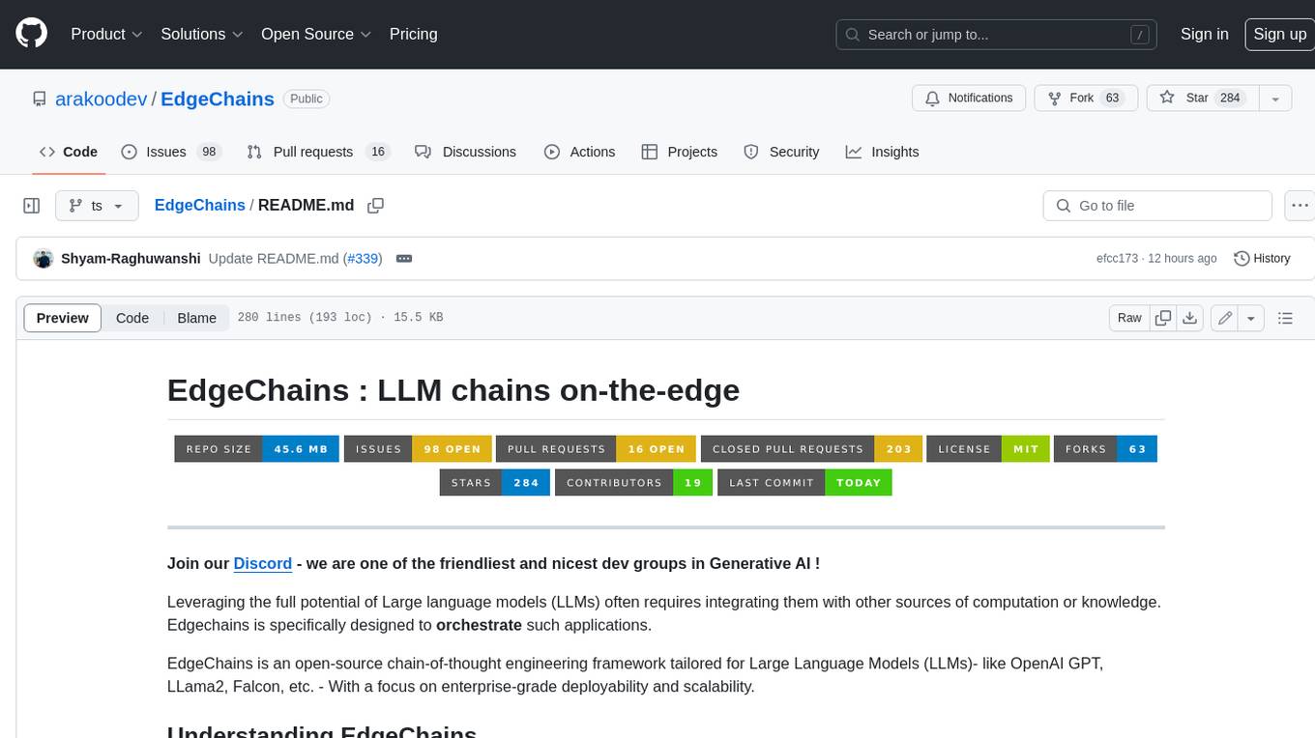Image resolution: width=1315 pixels, height=738 pixels.
Task: Click the Closed Pull Requests 203 badge
Action: [811, 449]
